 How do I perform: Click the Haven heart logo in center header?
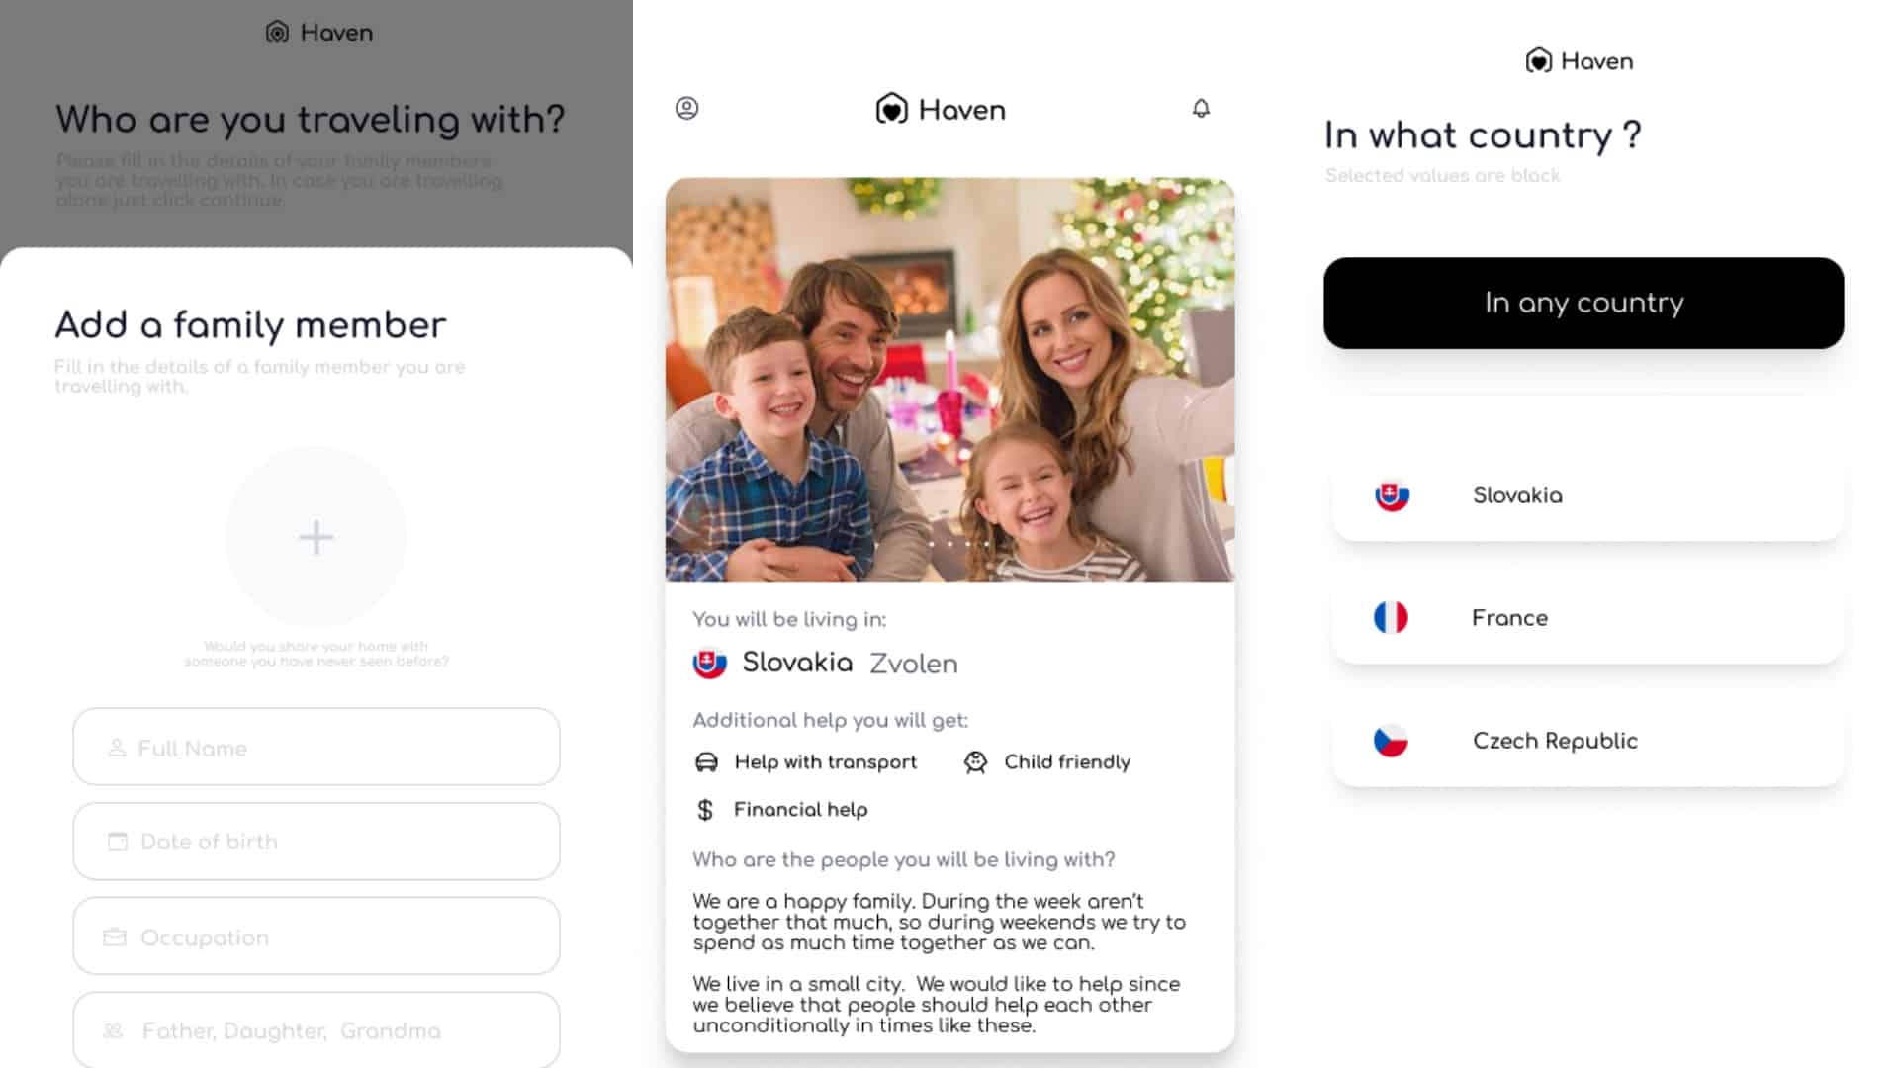(891, 109)
